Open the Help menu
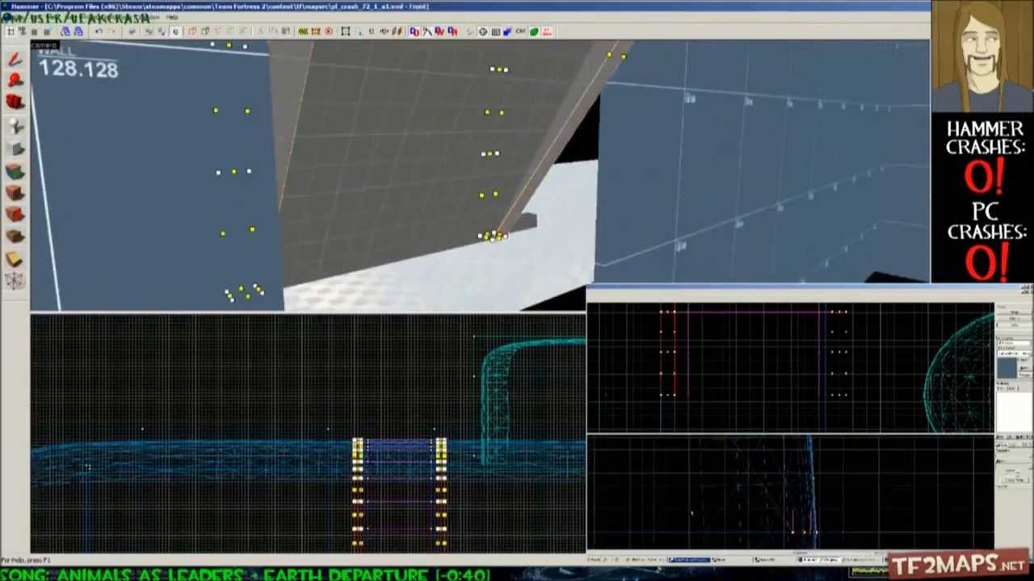1034x581 pixels. pos(172,17)
